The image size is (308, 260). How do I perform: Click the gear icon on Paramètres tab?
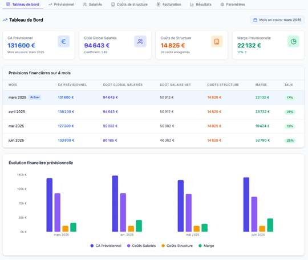click(x=222, y=5)
